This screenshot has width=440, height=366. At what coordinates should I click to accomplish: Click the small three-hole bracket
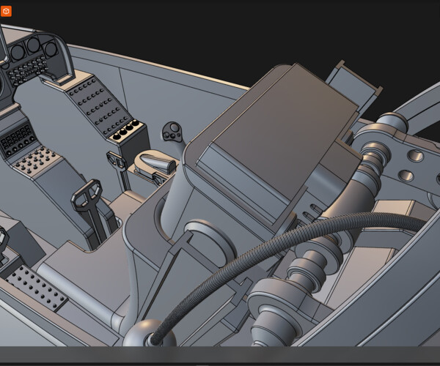pyautogui.click(x=173, y=132)
